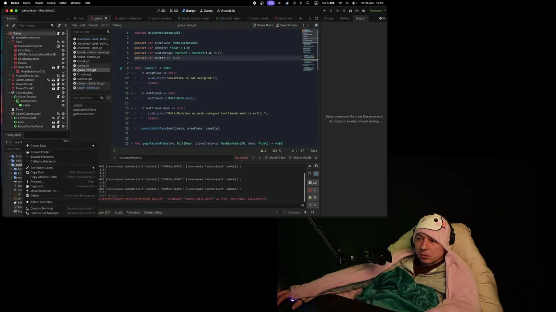Click the script editor minimap
This screenshot has height=312, width=556.
pos(310,50)
